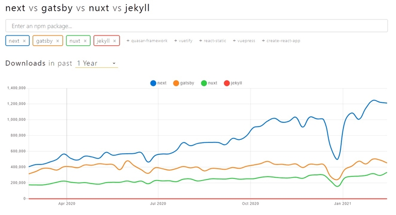Remove the gatsby package tag
The height and width of the screenshot is (215, 396).
(x=57, y=41)
